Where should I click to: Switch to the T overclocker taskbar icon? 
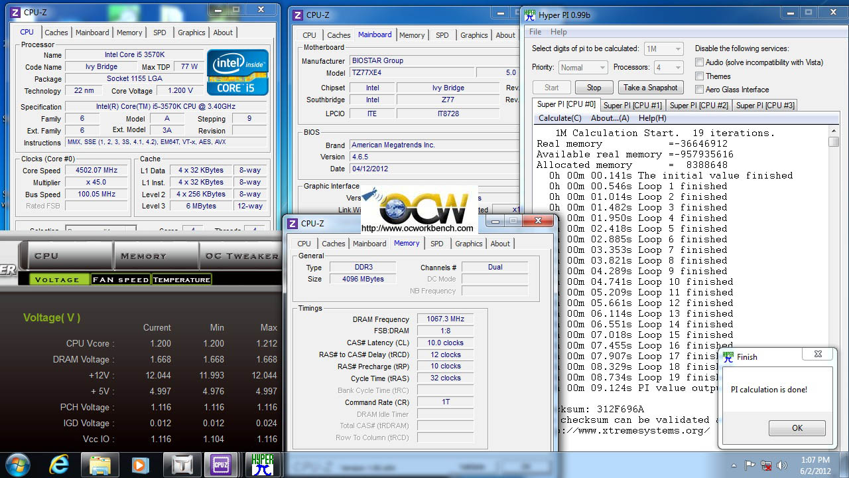[182, 464]
